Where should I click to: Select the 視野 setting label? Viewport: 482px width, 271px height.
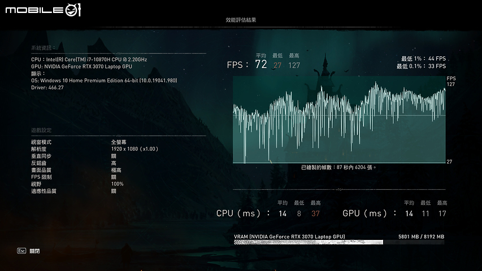(x=36, y=184)
